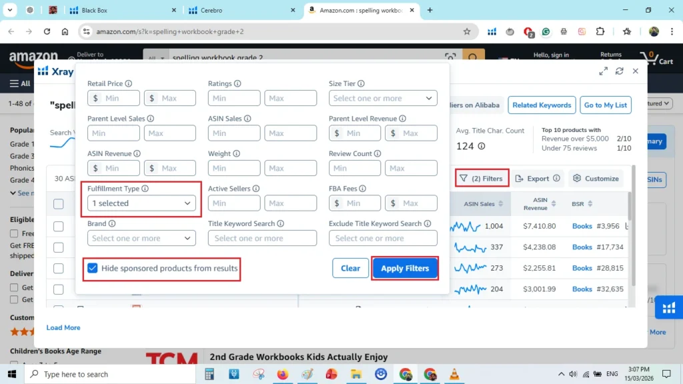The height and width of the screenshot is (384, 683).
Task: Refresh Xray data using the refresh icon
Action: click(x=620, y=70)
